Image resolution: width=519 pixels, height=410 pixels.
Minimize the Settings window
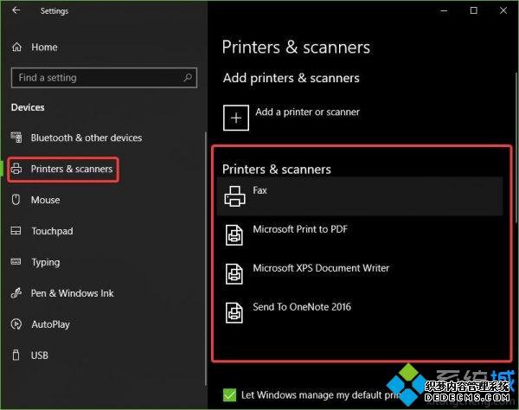click(444, 10)
